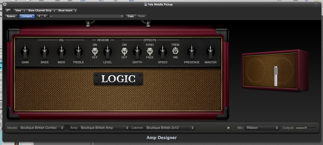Click the small square between Model and Amp
This screenshot has width=323, height=145.
(x=67, y=128)
